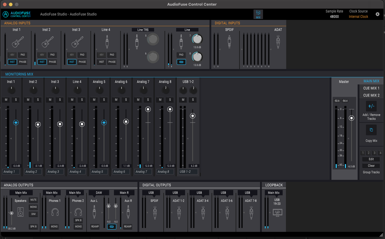This screenshot has height=239, width=385.
Task: Click the ADAT 5-6 output connector icon
Action: coord(227,212)
